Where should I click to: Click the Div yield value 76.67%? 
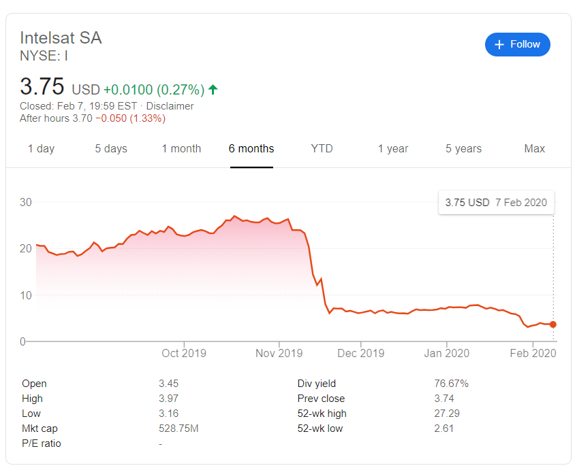452,384
